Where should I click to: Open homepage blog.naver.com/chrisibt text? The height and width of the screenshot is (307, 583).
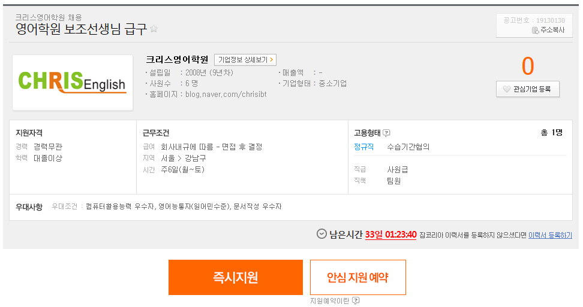[x=226, y=94]
